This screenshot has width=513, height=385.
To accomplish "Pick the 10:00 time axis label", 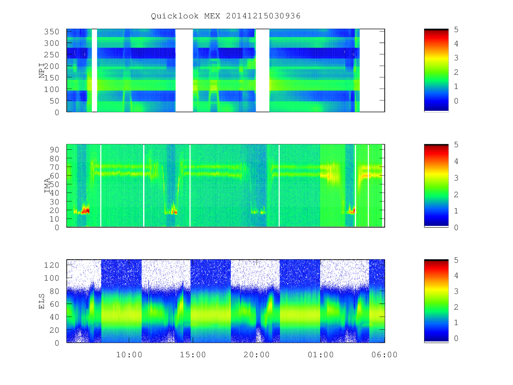I will (130, 355).
